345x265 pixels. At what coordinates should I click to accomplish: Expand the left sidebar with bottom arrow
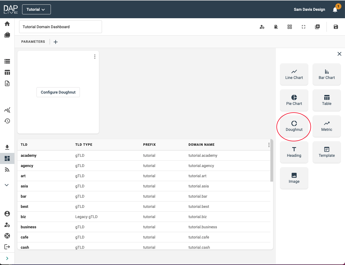pos(7,258)
